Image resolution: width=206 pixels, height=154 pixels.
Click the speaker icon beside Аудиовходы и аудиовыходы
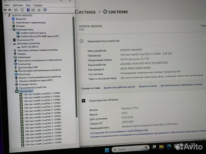(x=13, y=23)
